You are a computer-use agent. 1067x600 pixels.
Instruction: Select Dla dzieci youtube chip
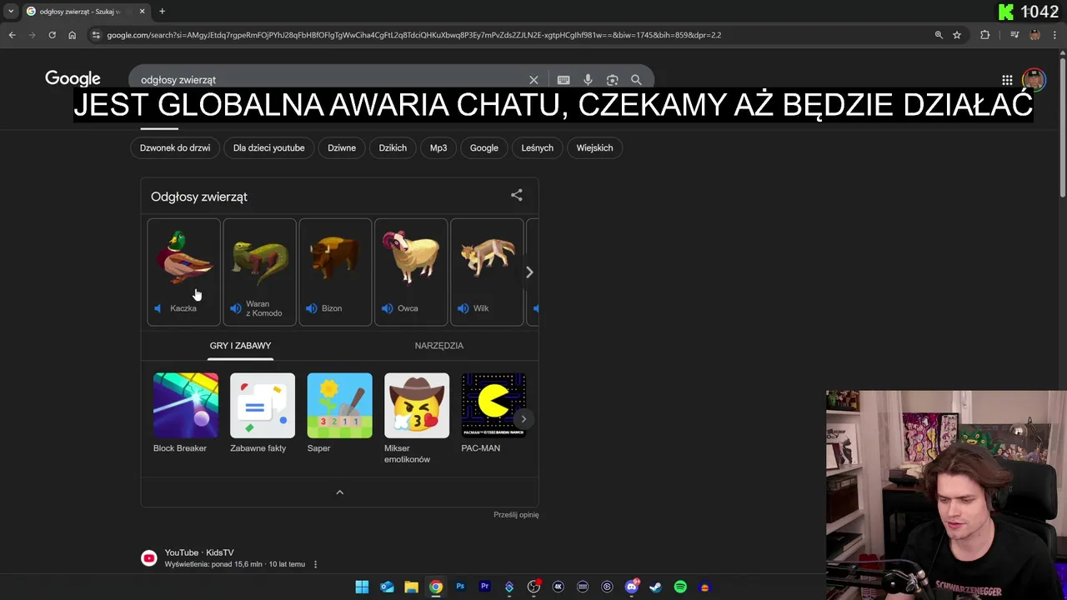click(268, 147)
